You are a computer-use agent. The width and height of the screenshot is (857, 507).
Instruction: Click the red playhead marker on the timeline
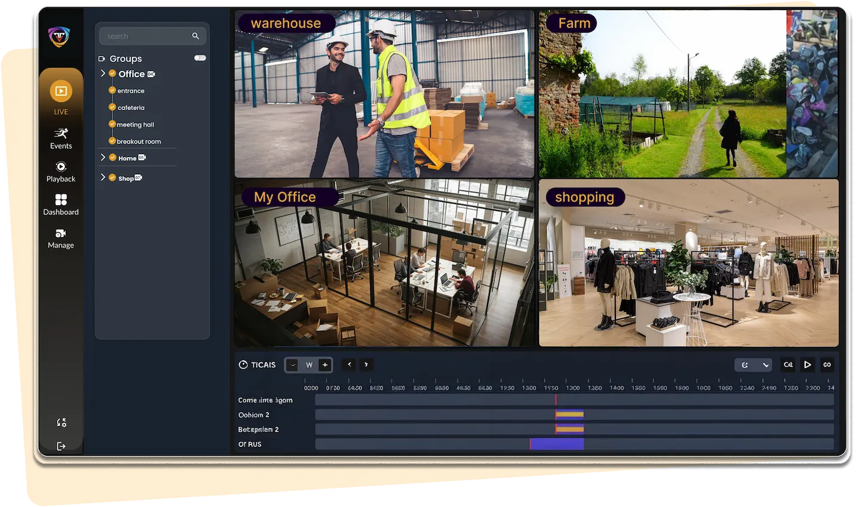coord(556,400)
